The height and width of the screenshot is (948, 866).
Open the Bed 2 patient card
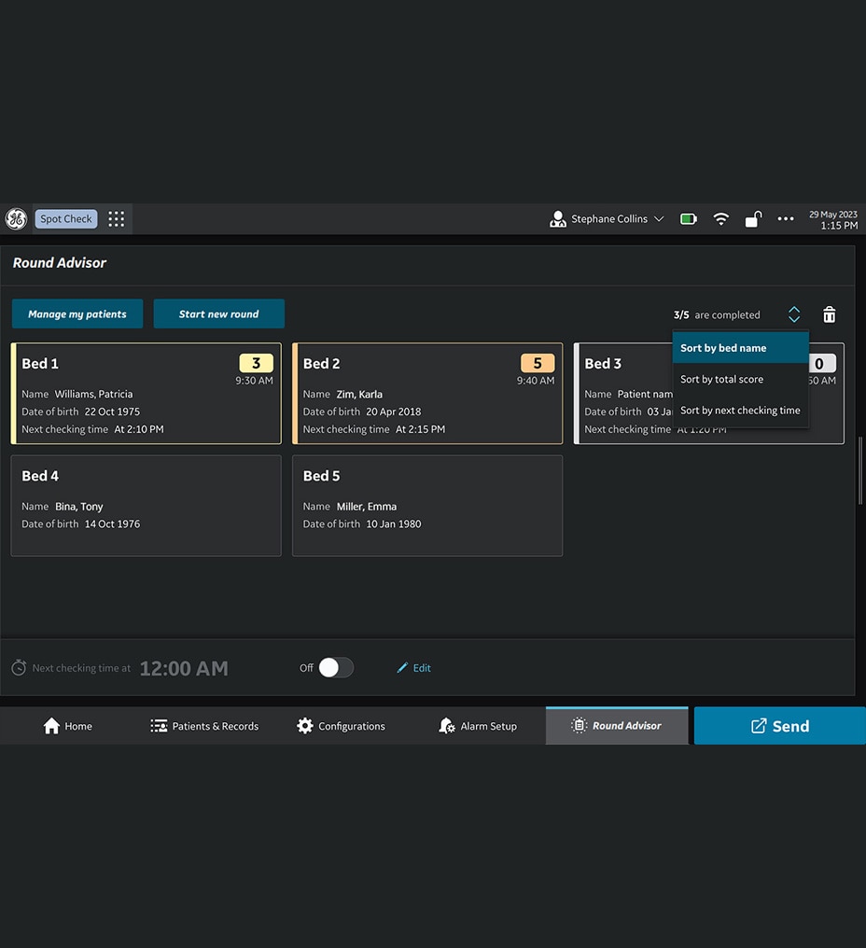(426, 394)
